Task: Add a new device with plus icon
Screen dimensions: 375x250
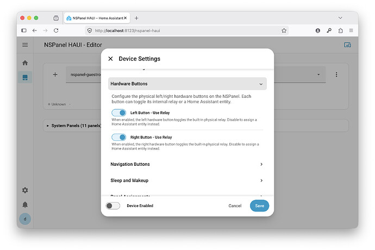Action: 55,74
